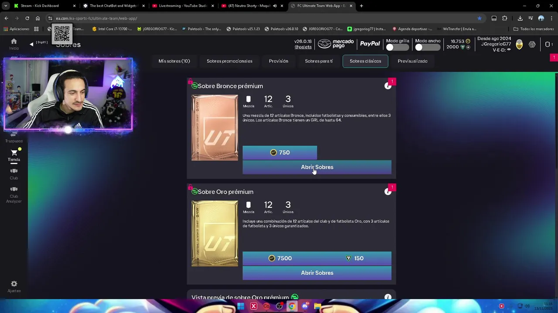Screen dimensions: 558x313
Task: Open Chrome tab search dropdown arrow
Action: (6, 6)
